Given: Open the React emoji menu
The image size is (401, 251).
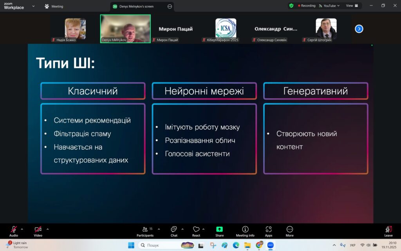Looking at the screenshot, I should (196, 231).
